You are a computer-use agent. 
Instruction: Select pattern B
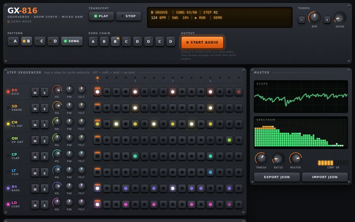27,41
